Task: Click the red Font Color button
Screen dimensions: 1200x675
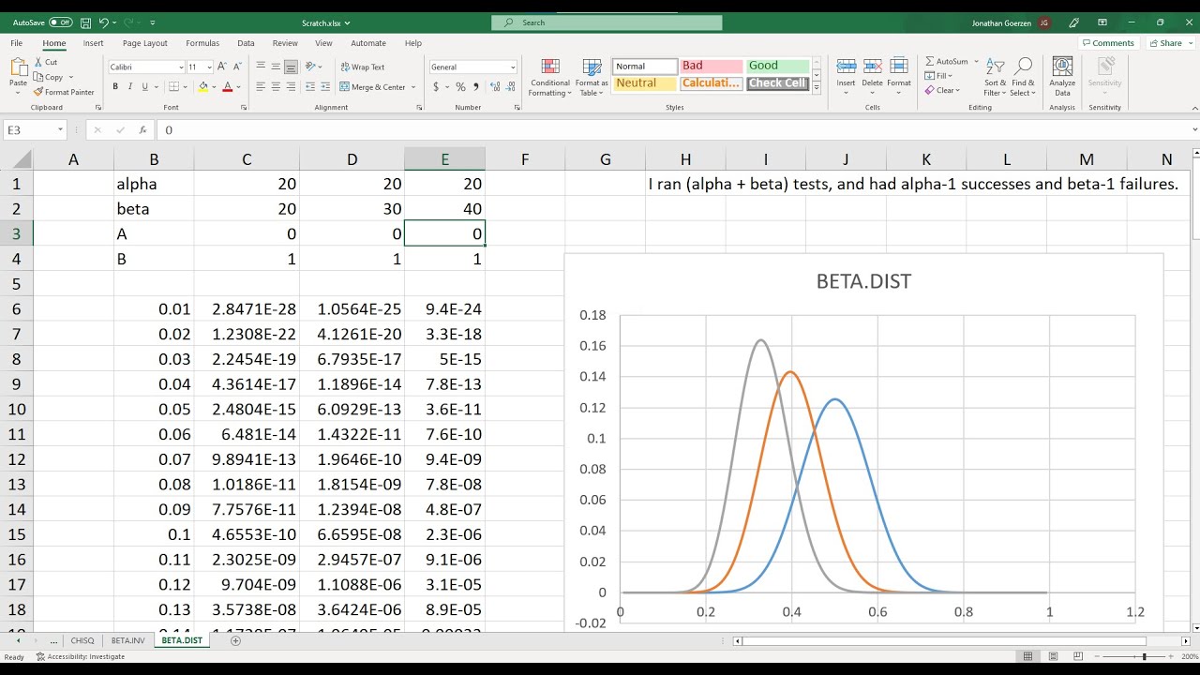Action: tap(227, 86)
